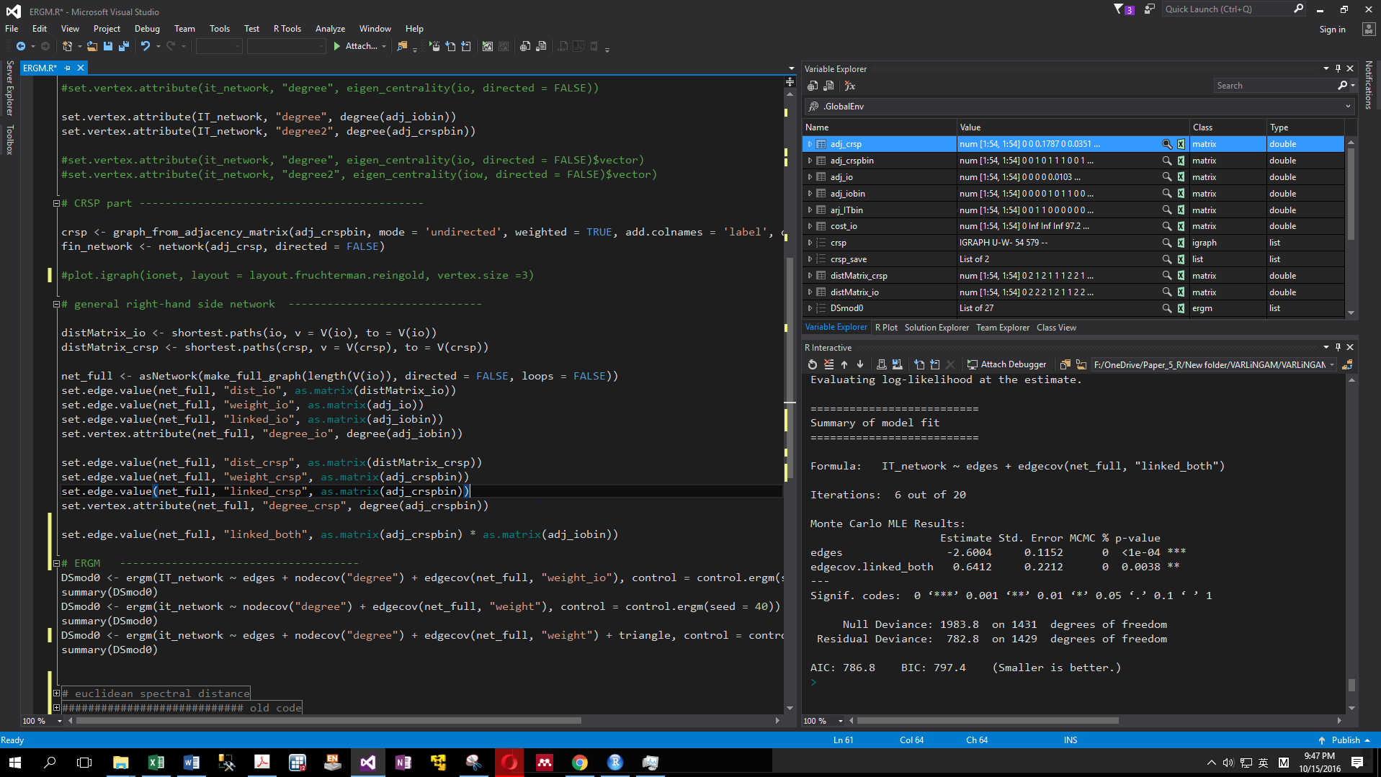Open the .GlobalEnv environment dropdown
This screenshot has width=1381, height=777.
[x=1348, y=107]
